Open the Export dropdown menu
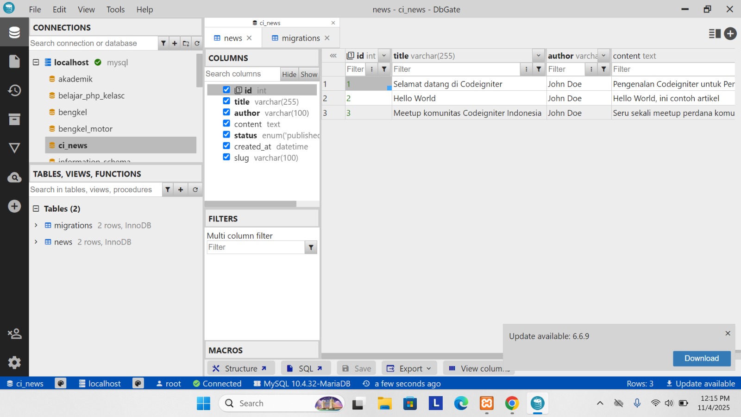 410,368
